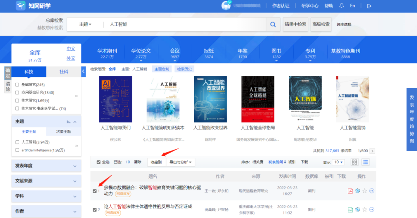Screen dimensions: 417x218
Task: Click the 知网研学 logo icon
Action: click(x=20, y=5)
